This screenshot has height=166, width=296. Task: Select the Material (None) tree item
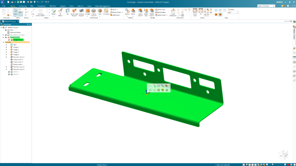coord(15,32)
